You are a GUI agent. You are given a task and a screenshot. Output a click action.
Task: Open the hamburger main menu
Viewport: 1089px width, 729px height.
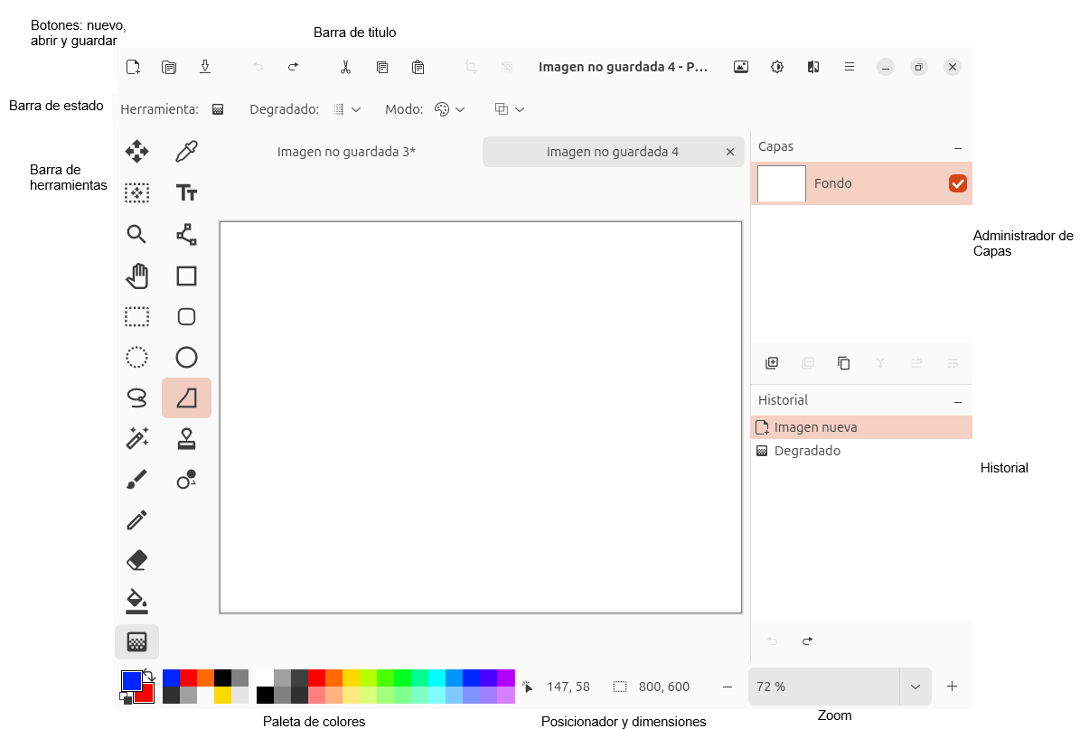(849, 66)
